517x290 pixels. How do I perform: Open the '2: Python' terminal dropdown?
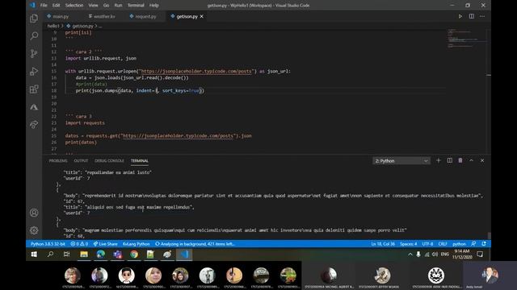pyautogui.click(x=401, y=161)
